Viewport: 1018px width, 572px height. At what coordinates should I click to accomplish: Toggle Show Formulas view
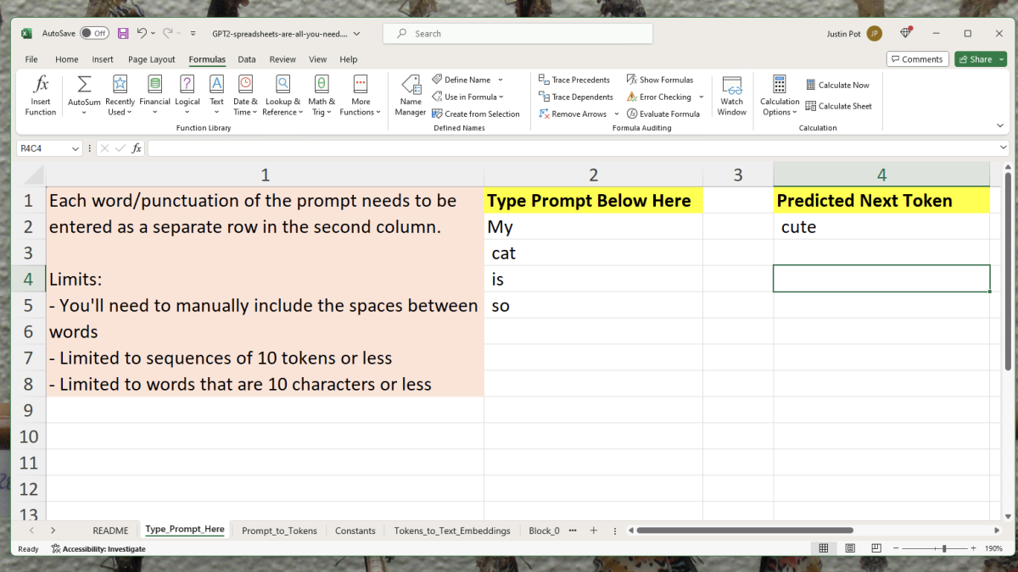click(x=660, y=80)
